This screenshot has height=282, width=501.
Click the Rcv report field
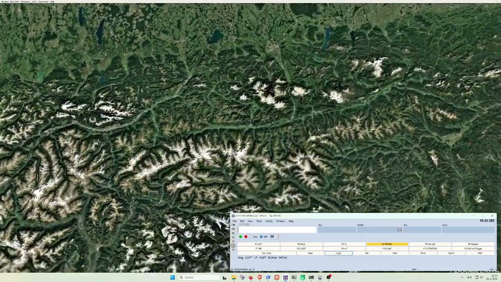point(422,230)
